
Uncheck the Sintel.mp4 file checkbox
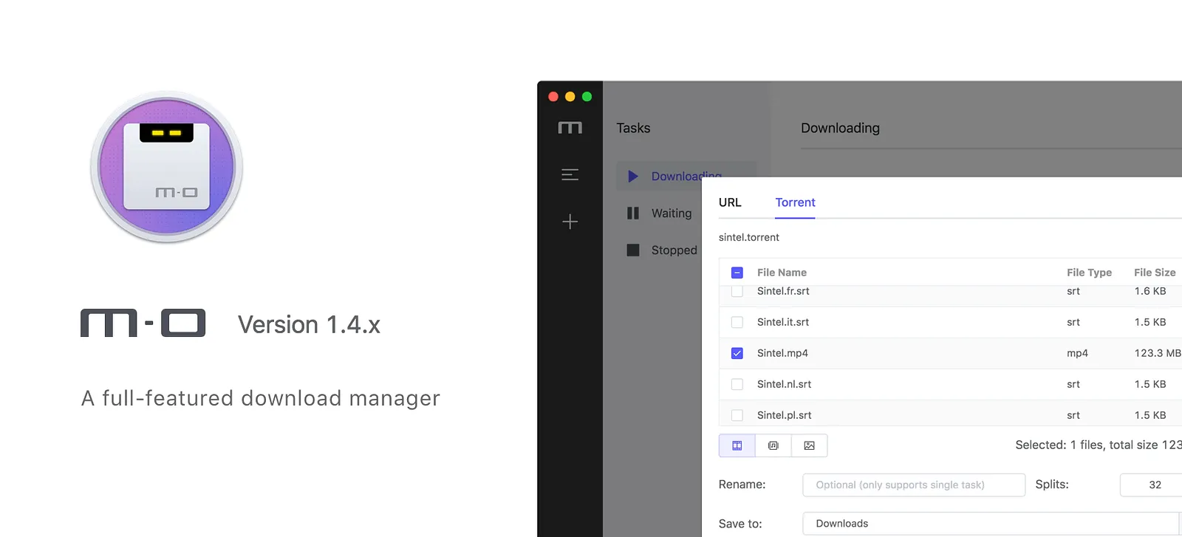point(737,353)
